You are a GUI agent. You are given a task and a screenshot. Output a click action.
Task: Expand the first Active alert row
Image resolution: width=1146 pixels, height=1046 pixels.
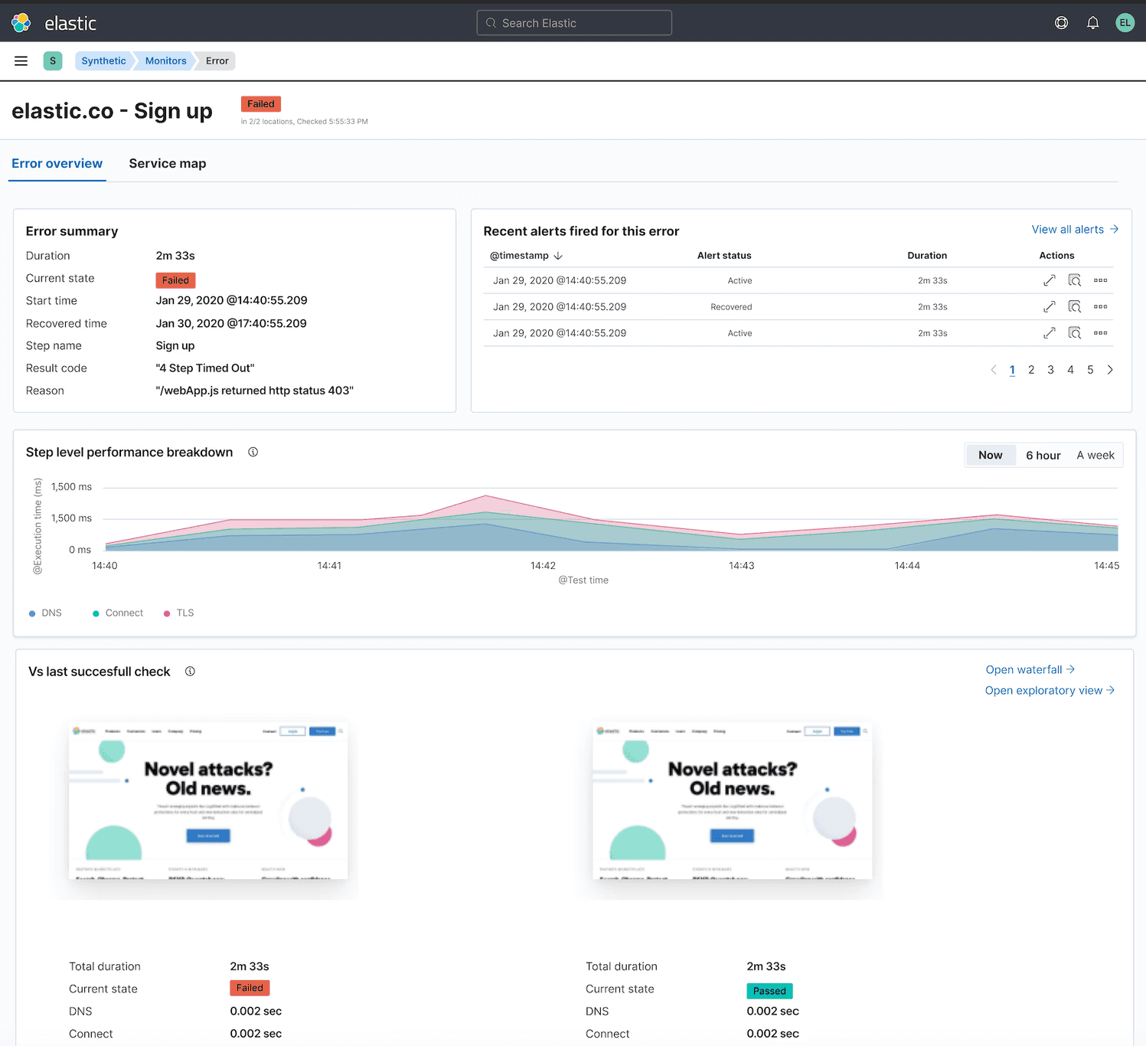[x=1050, y=280]
